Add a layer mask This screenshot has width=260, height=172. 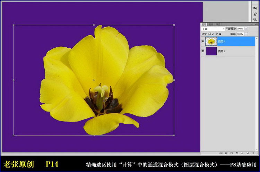[x=232, y=153]
